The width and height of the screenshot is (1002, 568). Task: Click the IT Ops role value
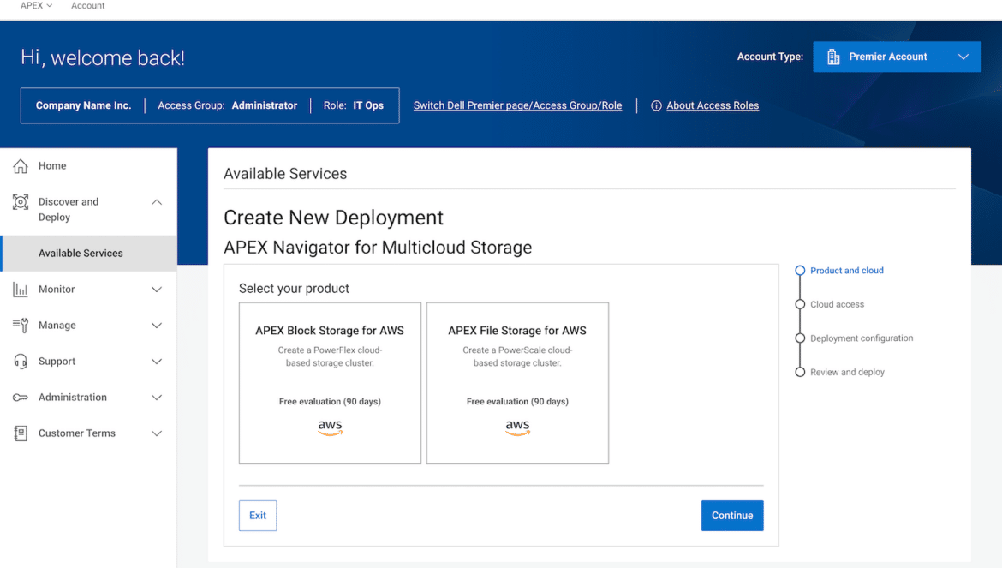click(368, 106)
